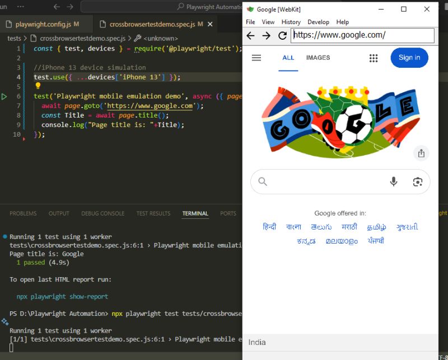Click the Kannada language link ಕನ್ನಡ
This screenshot has height=360, width=448.
click(306, 241)
